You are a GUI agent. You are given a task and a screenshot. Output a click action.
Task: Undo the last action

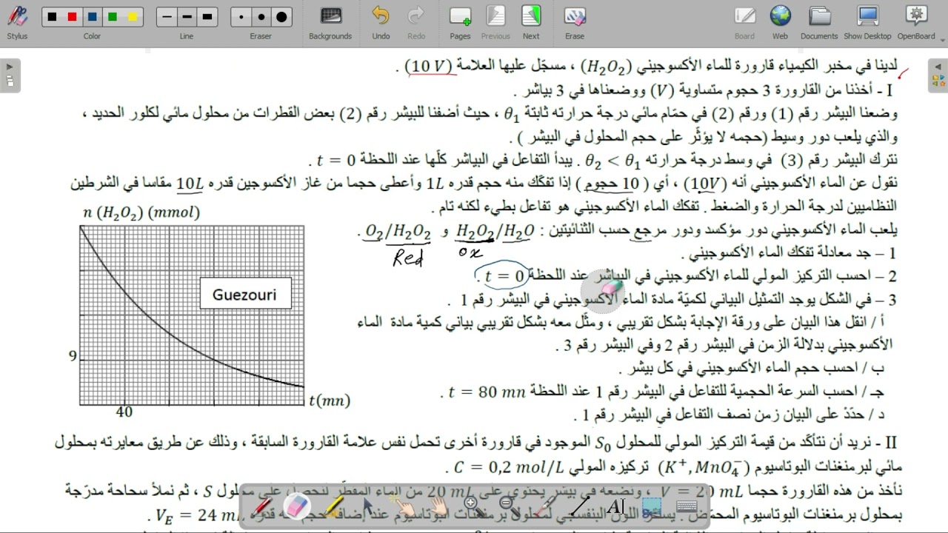click(381, 23)
